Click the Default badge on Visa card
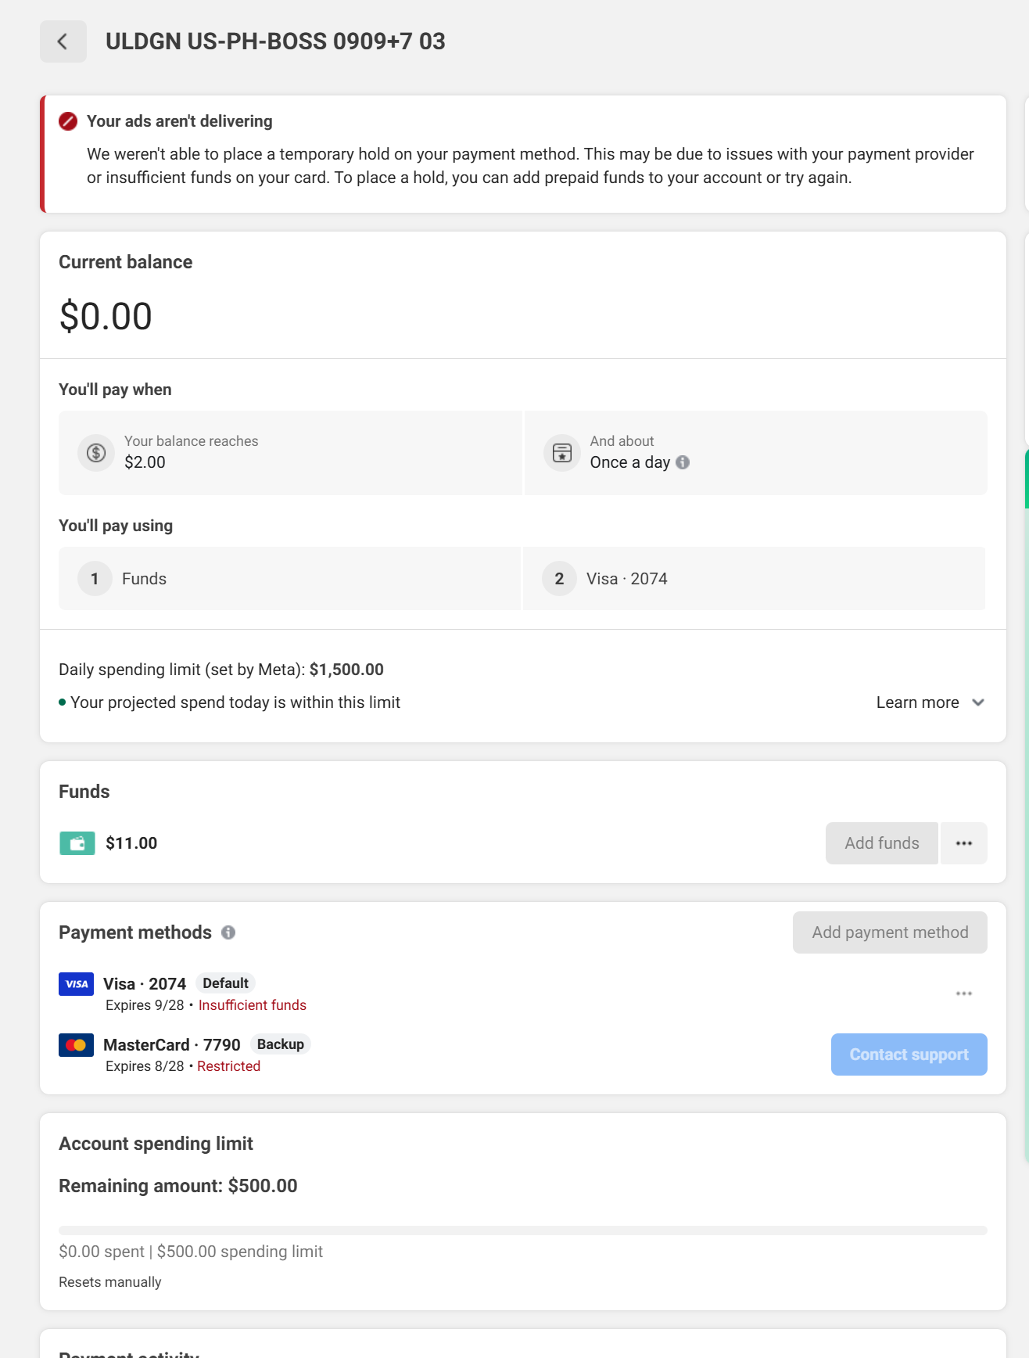Viewport: 1029px width, 1358px height. click(x=225, y=983)
